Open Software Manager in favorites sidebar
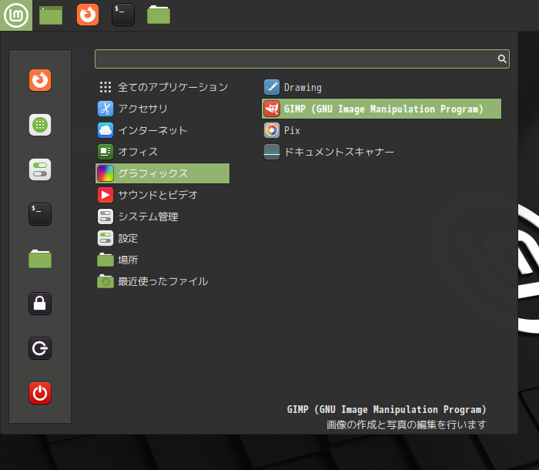 click(40, 125)
